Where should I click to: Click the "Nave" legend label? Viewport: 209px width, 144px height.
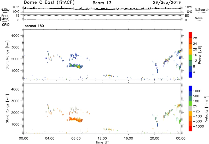pos(199,18)
